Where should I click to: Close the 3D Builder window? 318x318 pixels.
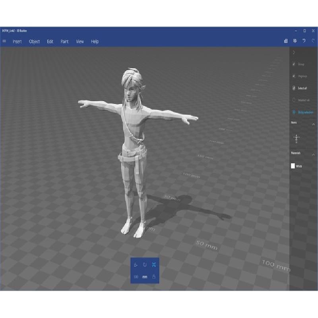[x=313, y=31]
